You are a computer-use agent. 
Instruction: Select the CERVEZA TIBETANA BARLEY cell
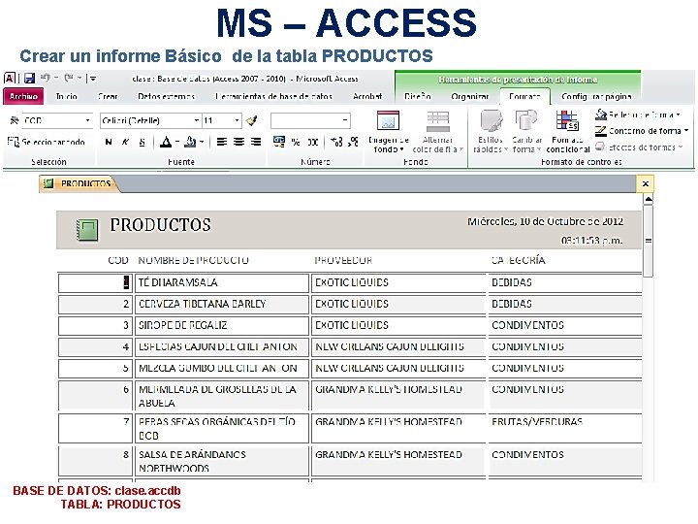222,305
